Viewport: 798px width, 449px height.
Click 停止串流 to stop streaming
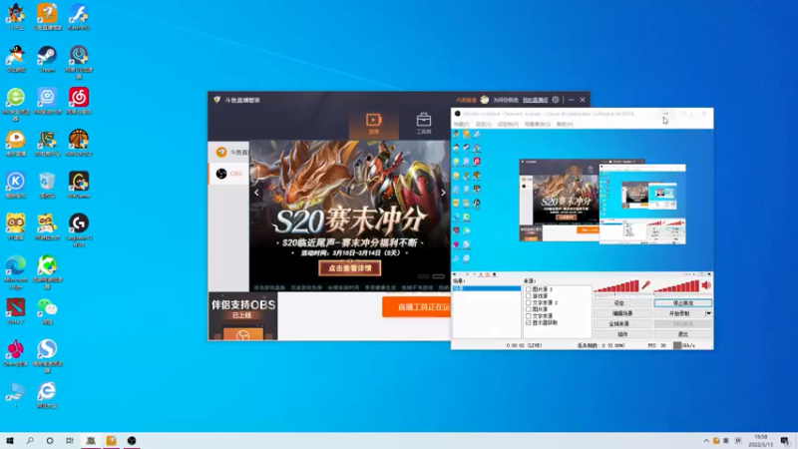click(x=682, y=303)
